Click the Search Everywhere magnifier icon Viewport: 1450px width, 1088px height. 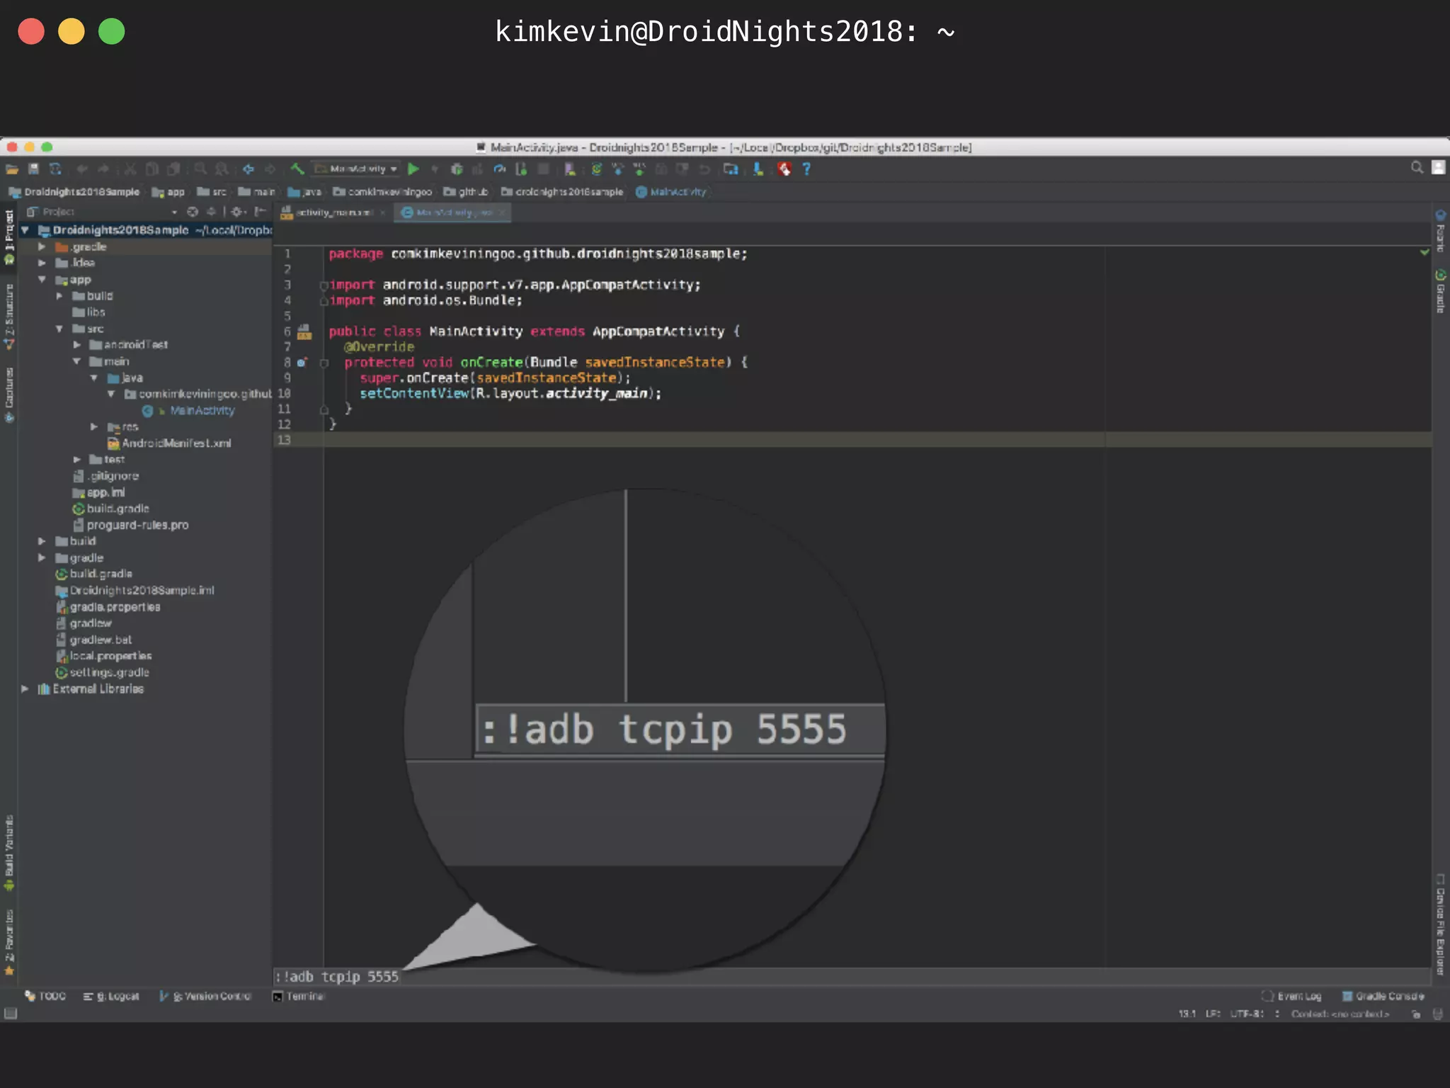pyautogui.click(x=1417, y=167)
